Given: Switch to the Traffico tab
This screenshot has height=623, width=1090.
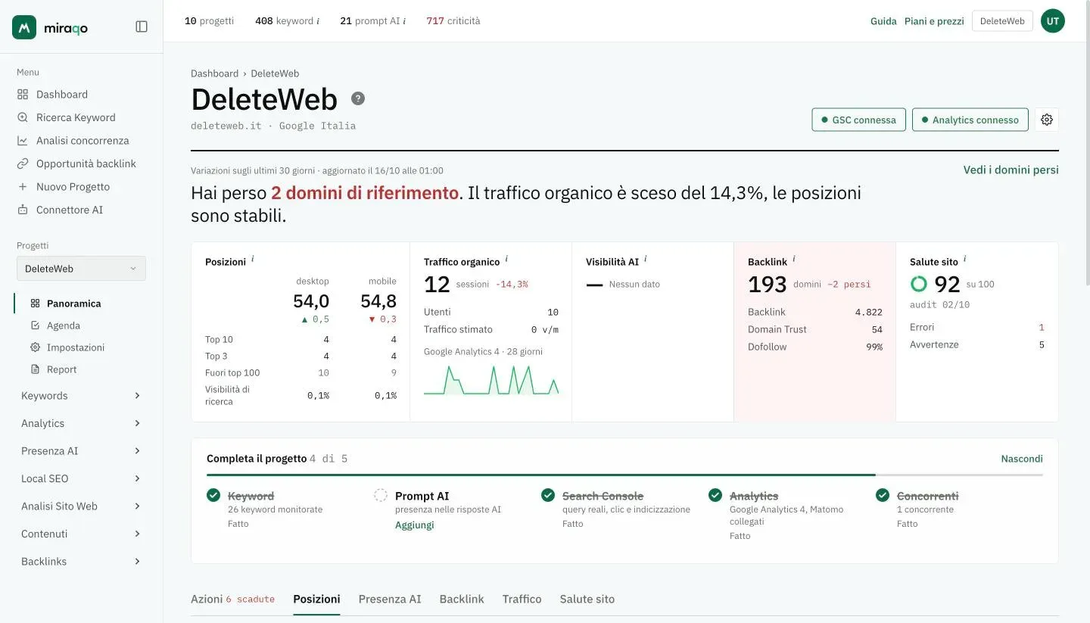Looking at the screenshot, I should 522,599.
